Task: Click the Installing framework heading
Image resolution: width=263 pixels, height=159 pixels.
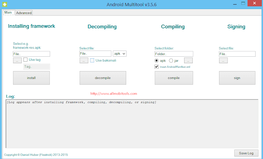Action: pos(32,26)
